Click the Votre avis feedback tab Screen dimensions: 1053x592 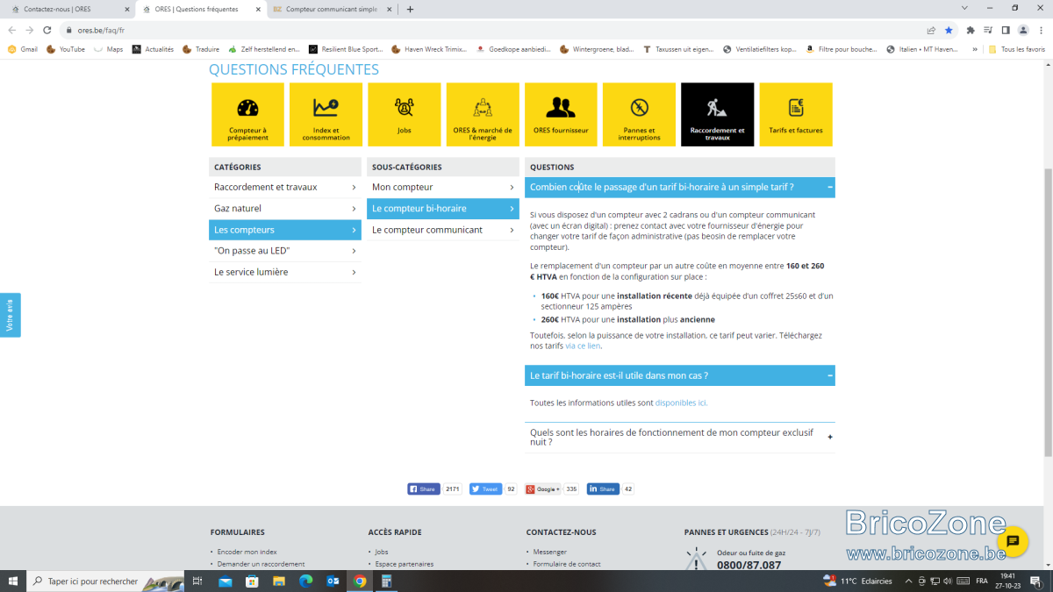pos(10,315)
